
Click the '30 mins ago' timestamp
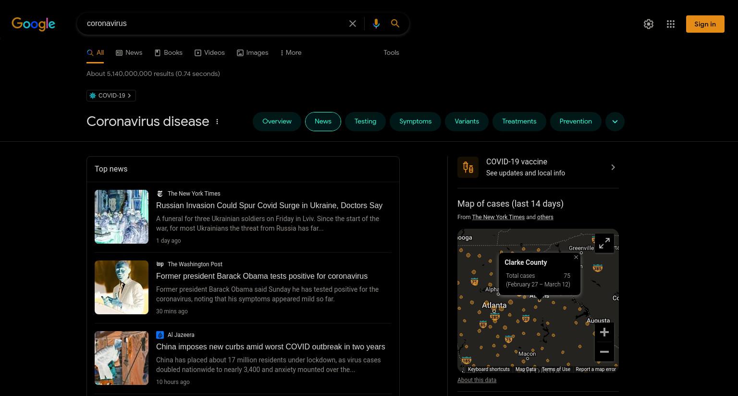pos(172,311)
